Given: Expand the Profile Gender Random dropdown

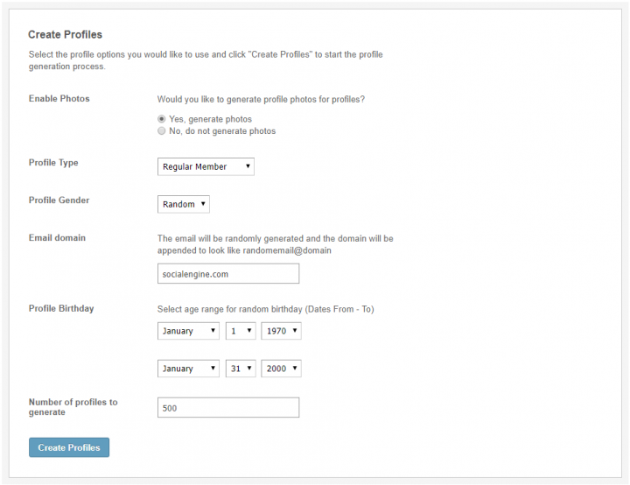Looking at the screenshot, I should (184, 204).
